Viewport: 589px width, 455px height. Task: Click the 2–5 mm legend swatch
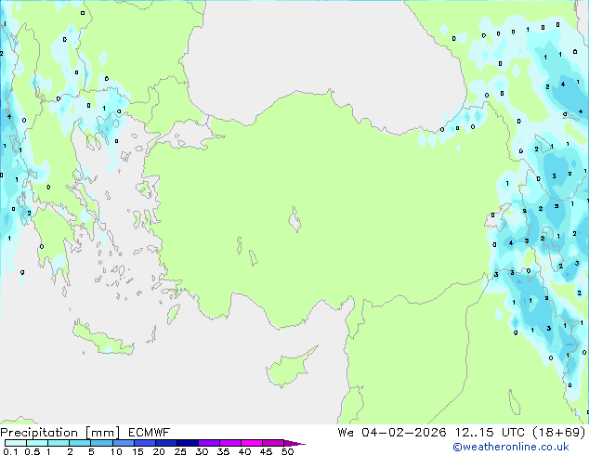(x=80, y=443)
